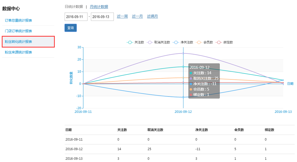Switch to 月统计数据 tab
Screen dimensions: 297x162
(x=99, y=7)
